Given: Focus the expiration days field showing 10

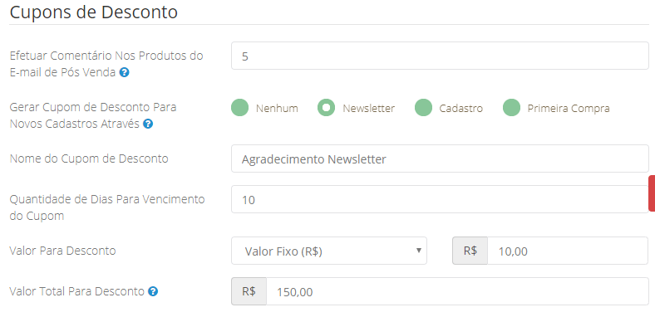Looking at the screenshot, I should point(440,199).
